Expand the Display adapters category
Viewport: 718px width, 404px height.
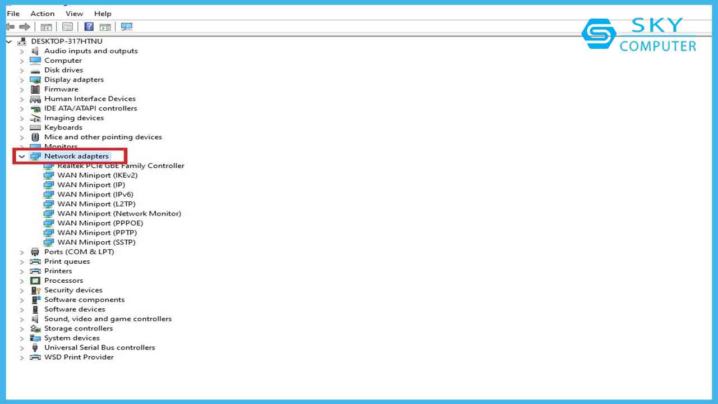tap(22, 80)
